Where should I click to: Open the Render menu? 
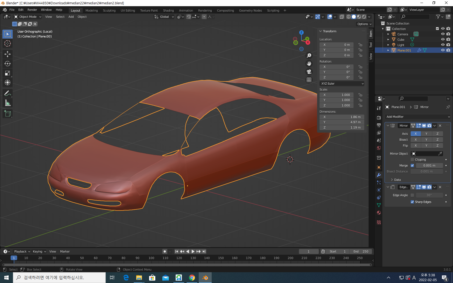(32, 10)
